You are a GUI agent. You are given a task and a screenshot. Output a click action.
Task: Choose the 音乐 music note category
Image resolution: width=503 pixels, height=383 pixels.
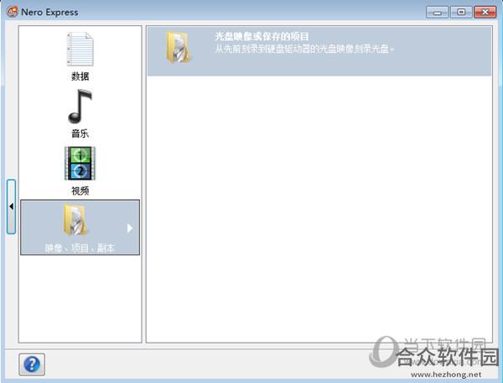point(80,107)
